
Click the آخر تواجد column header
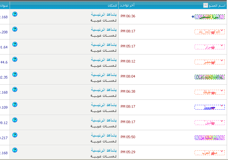pos(127,5)
